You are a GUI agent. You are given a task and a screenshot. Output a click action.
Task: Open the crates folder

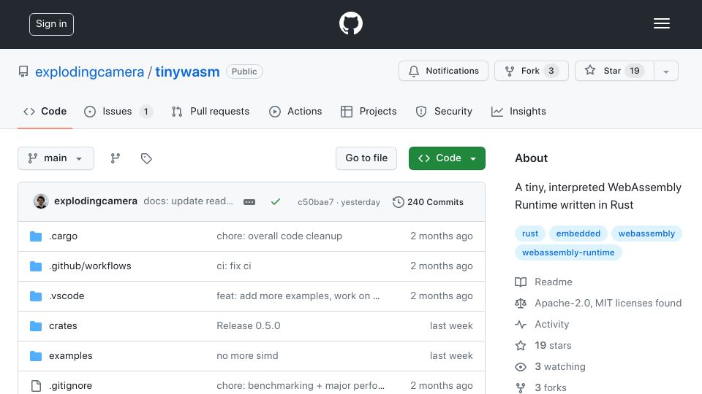[63, 325]
